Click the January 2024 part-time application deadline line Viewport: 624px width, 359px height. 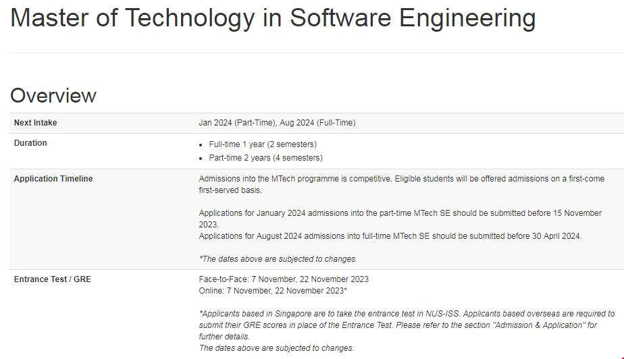(x=400, y=218)
